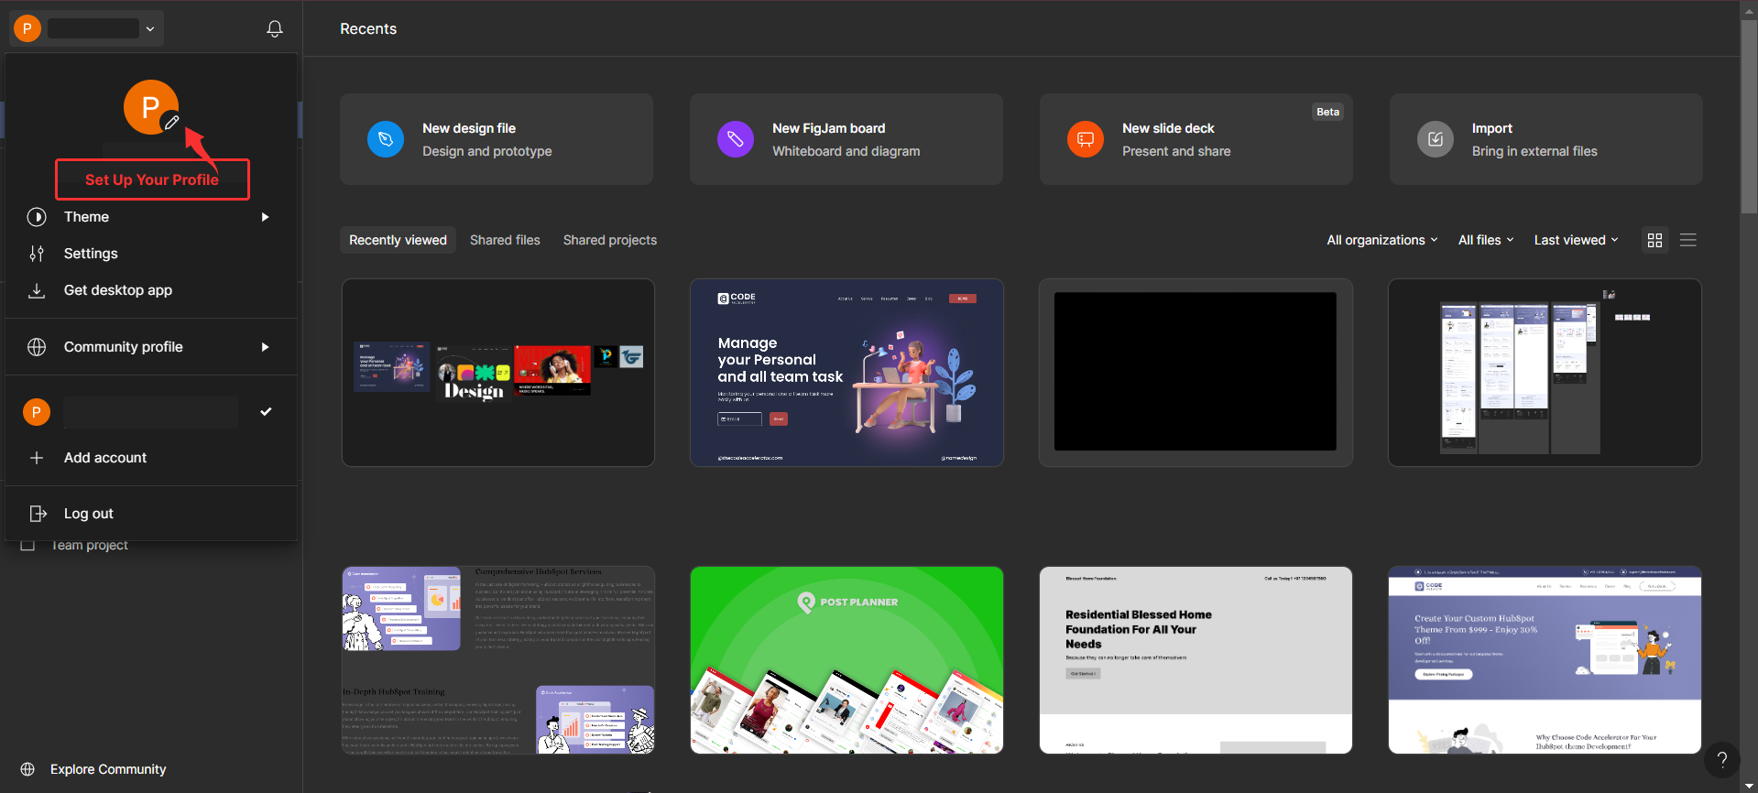Open the All organizations dropdown
The image size is (1758, 793).
point(1381,240)
